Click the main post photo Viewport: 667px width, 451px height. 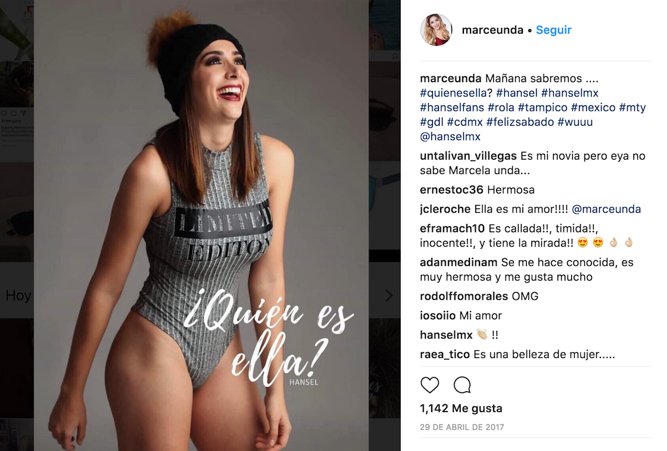[x=201, y=225]
